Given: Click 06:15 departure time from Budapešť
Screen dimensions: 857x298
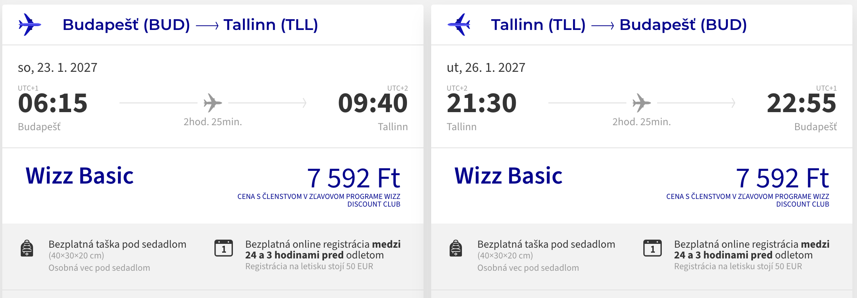Looking at the screenshot, I should [x=53, y=103].
